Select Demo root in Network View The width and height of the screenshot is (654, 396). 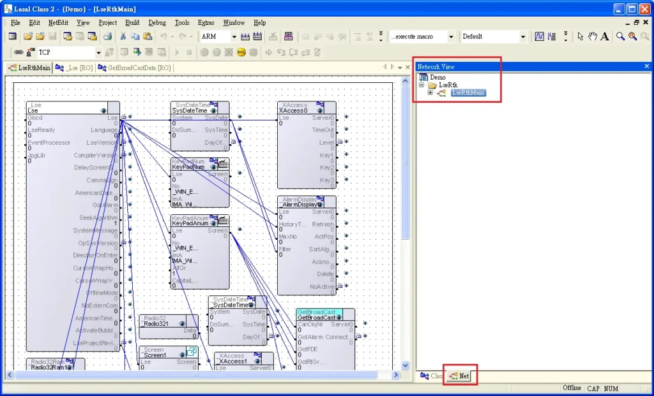click(437, 77)
